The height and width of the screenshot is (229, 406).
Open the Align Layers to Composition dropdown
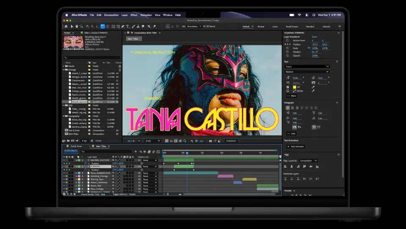(x=308, y=161)
